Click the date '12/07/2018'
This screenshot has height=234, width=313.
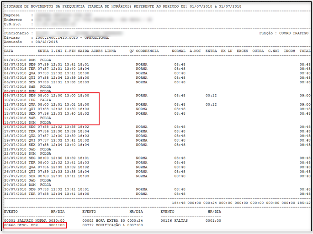click(x=15, y=109)
